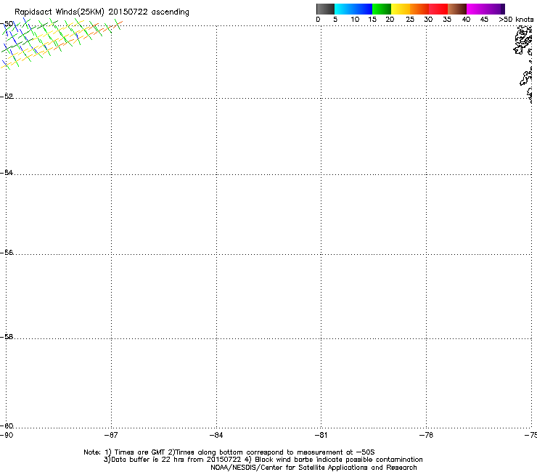Screen dimensions: 537x472
Task: Select the yellow 20-25 knots color swatch
Action: coord(401,9)
